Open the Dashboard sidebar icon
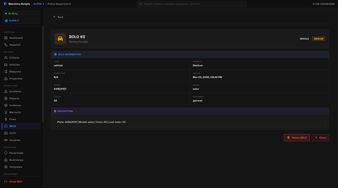The width and height of the screenshot is (338, 188). pyautogui.click(x=6, y=38)
